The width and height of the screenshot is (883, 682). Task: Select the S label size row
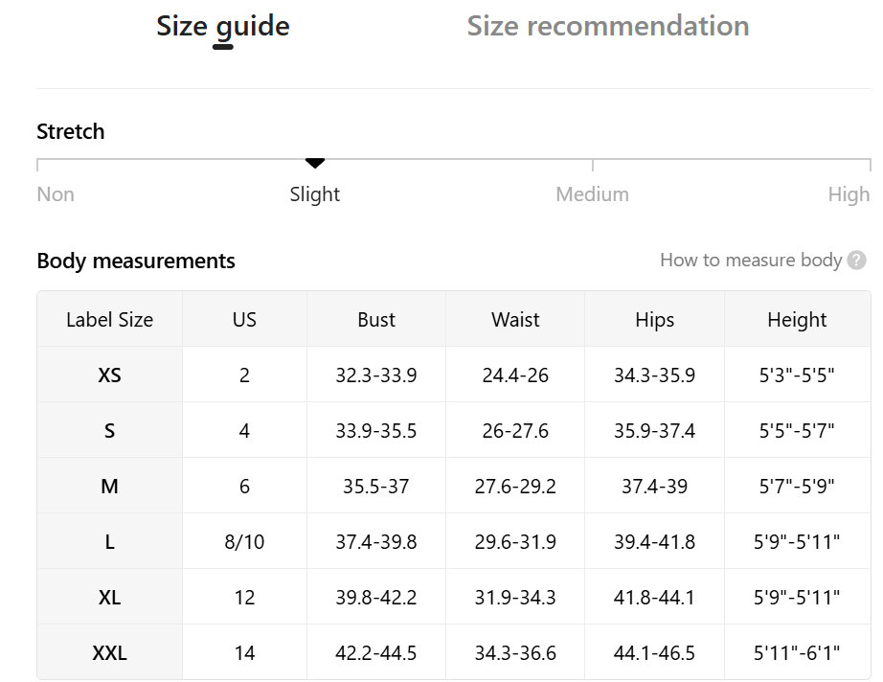[x=110, y=431]
